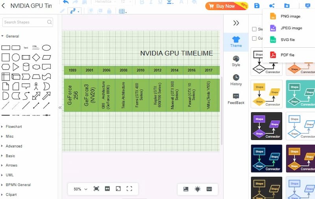
Task: Open the History tab in the sidebar
Action: tap(236, 80)
